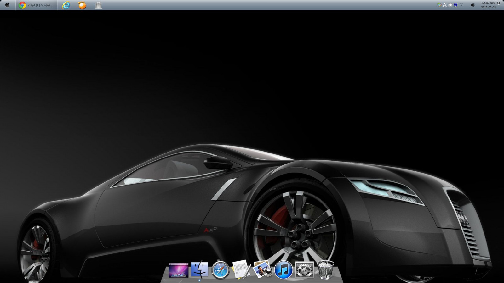Screen dimensions: 504x283
Task: Click the circle icon beside the clock
Action: (498, 3)
